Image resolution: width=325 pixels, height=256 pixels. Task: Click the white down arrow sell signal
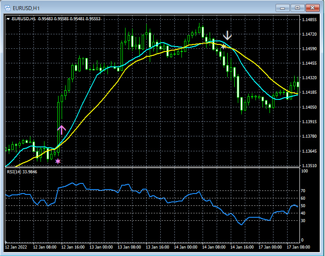227,35
